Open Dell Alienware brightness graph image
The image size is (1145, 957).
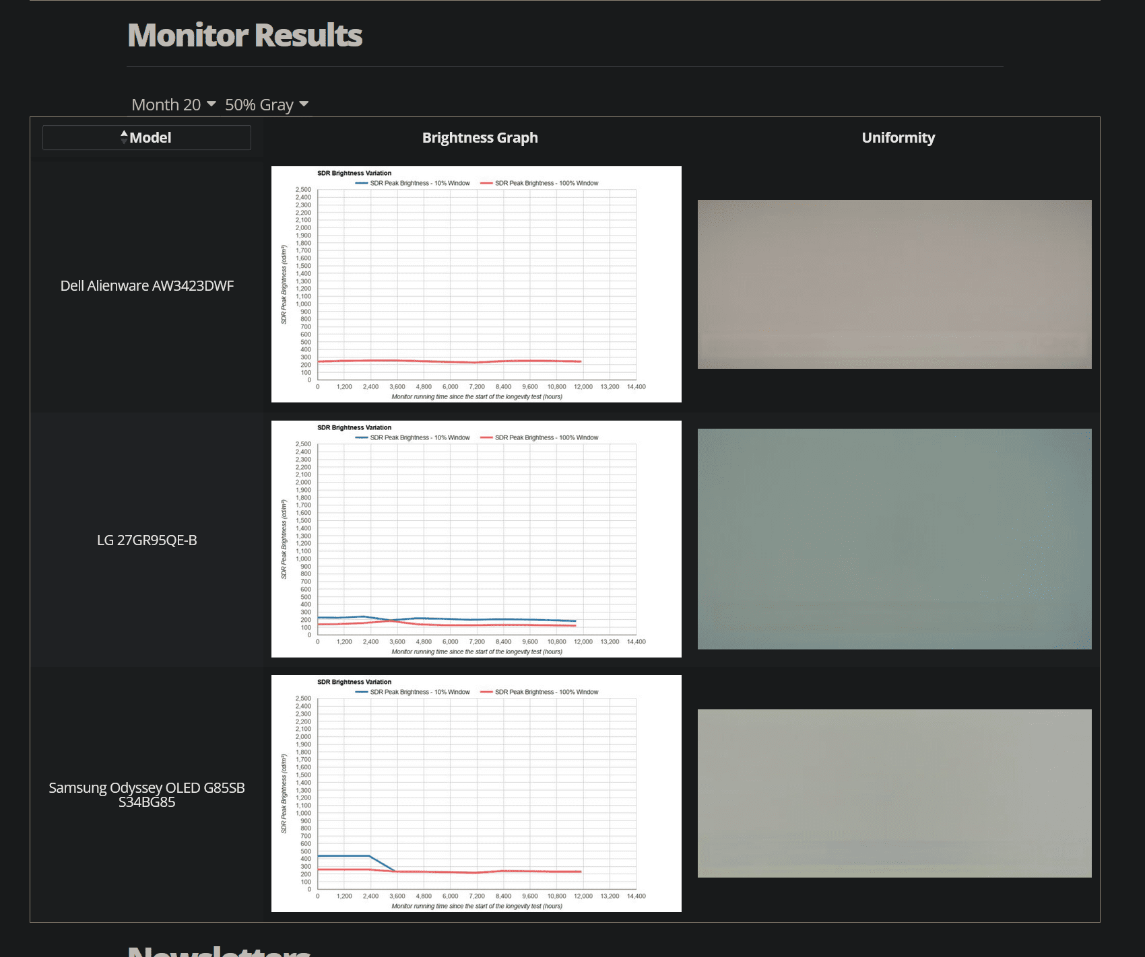click(476, 284)
